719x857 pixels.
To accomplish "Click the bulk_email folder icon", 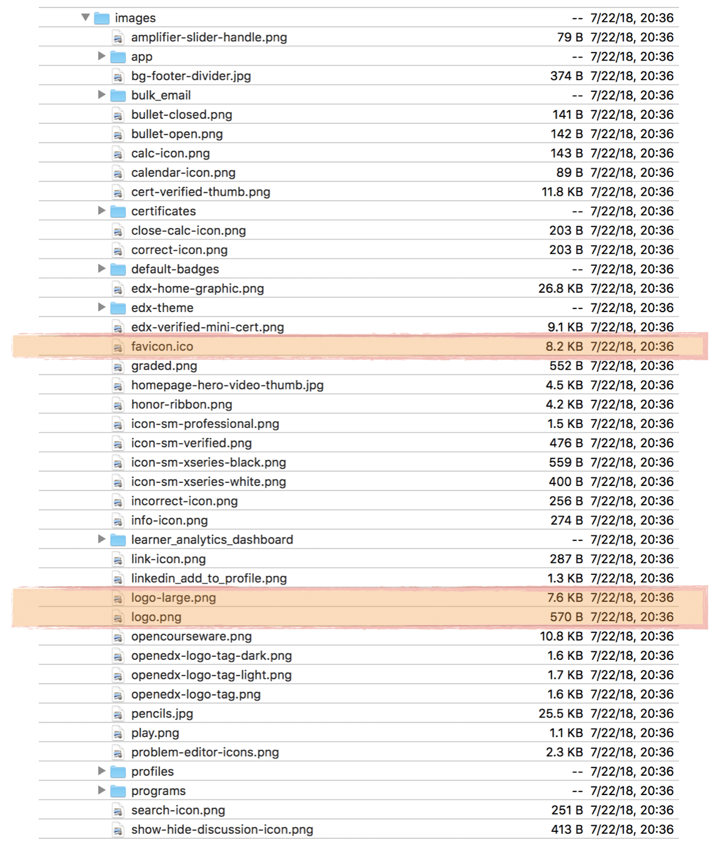I will 118,96.
